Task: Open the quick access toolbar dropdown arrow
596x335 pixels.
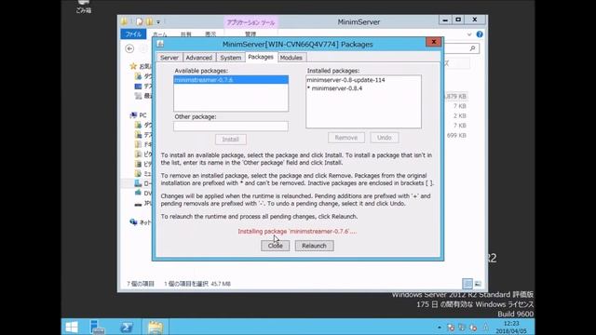Action: click(158, 22)
